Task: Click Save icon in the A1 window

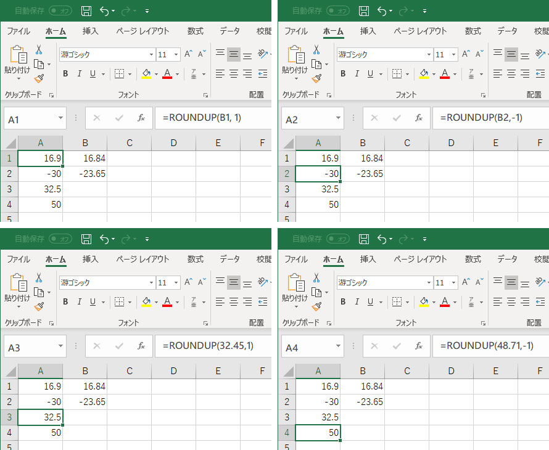Action: 86,11
